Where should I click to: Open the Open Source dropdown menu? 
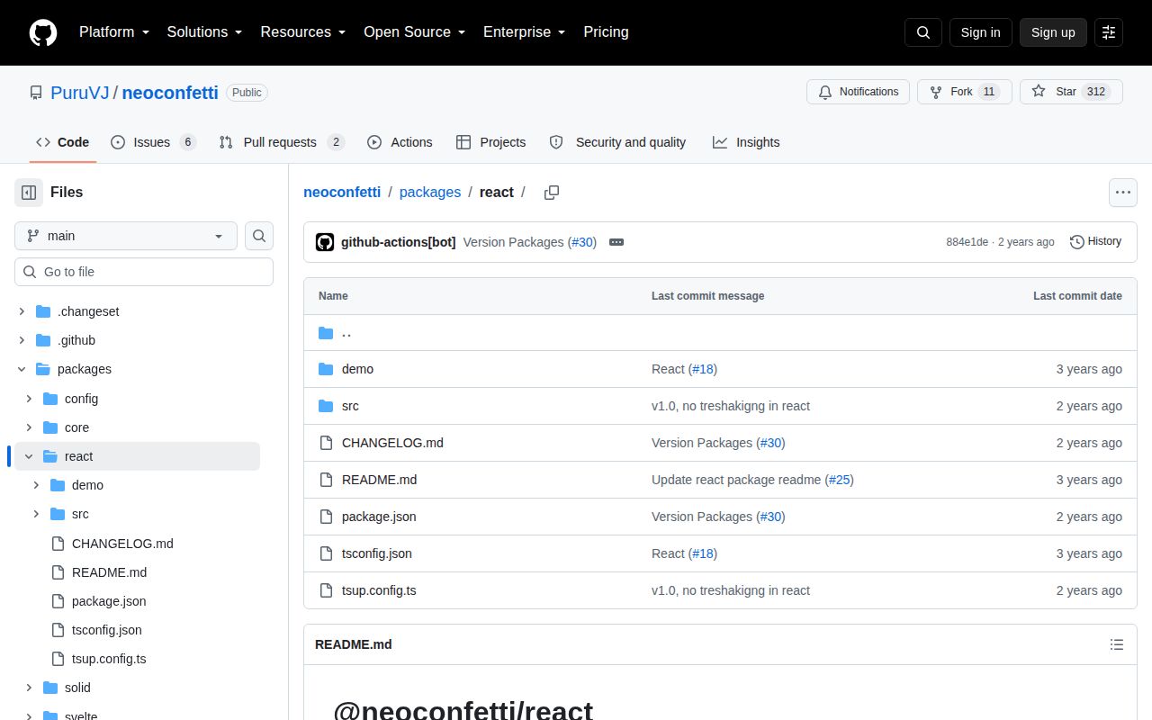414,31
